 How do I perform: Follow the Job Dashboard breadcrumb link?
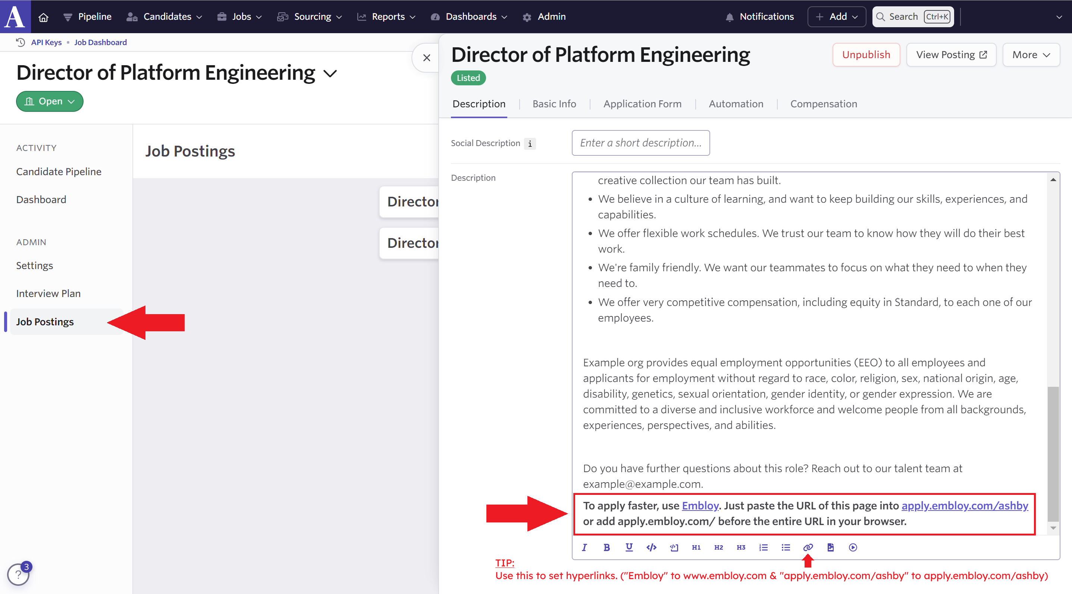[x=100, y=42]
